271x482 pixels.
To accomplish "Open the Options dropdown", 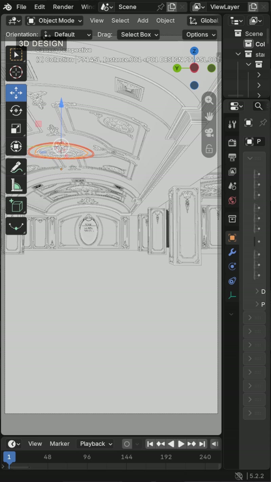I will [200, 35].
